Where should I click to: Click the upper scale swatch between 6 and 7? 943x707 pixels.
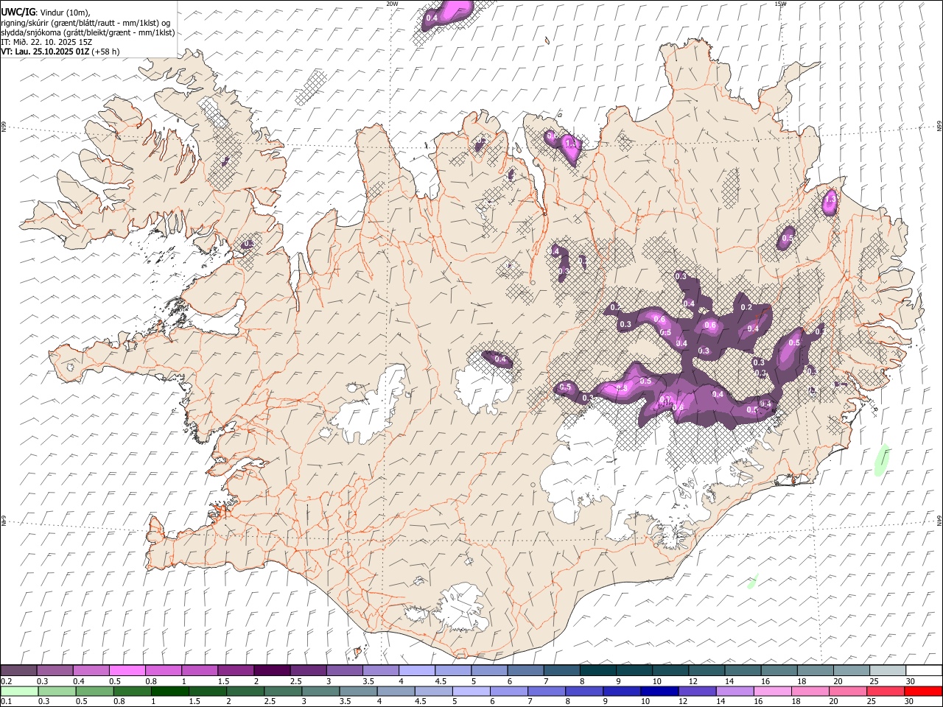(525, 670)
